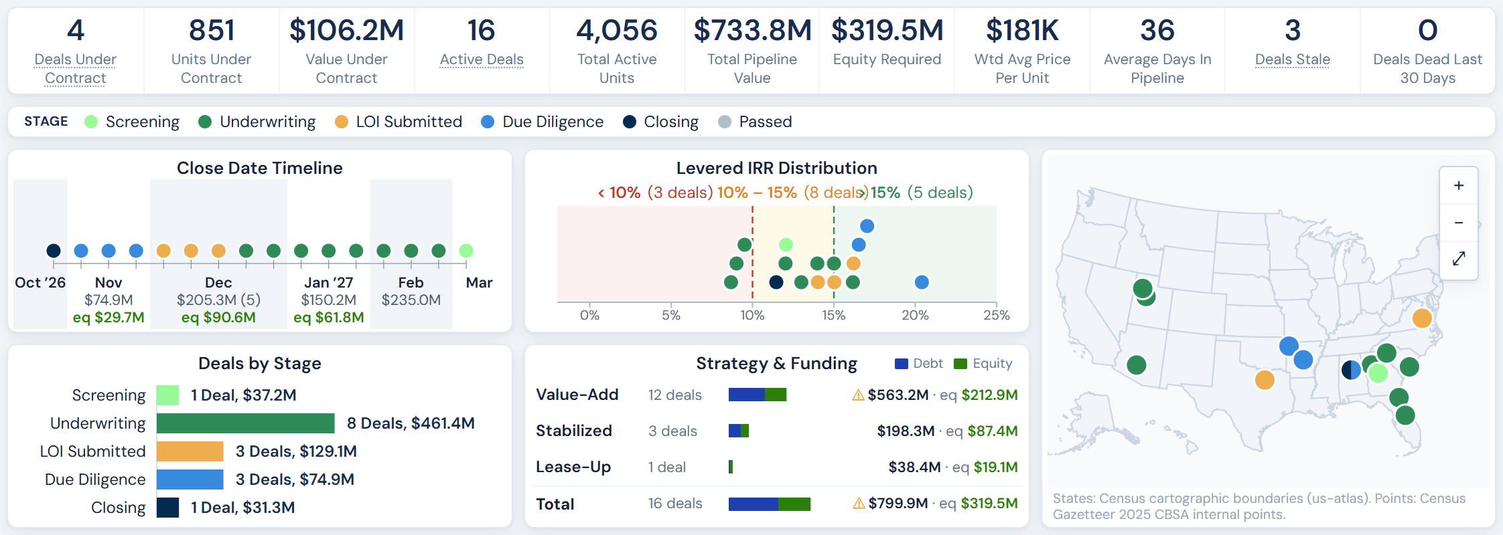Click the "8 Deals, $461.4M" label
This screenshot has height=535, width=1503.
(411, 423)
